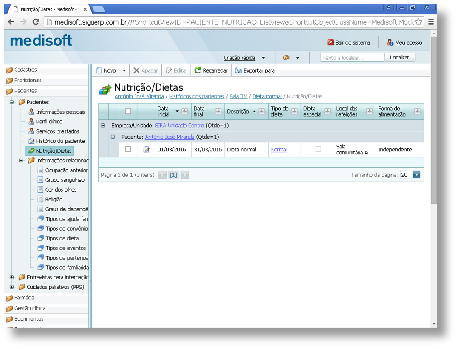Open the Tamanho da página dropdown
Image resolution: width=458 pixels, height=349 pixels.
(417, 175)
